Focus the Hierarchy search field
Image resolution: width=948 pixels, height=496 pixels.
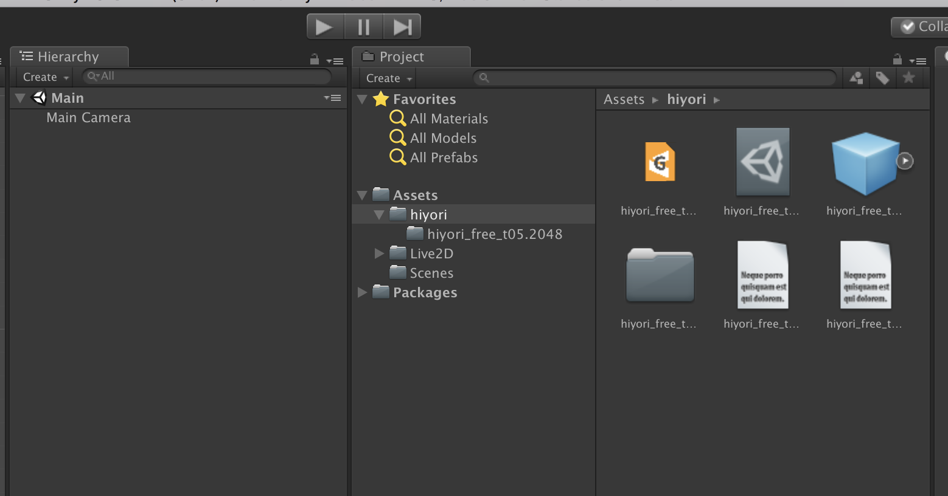pyautogui.click(x=206, y=77)
